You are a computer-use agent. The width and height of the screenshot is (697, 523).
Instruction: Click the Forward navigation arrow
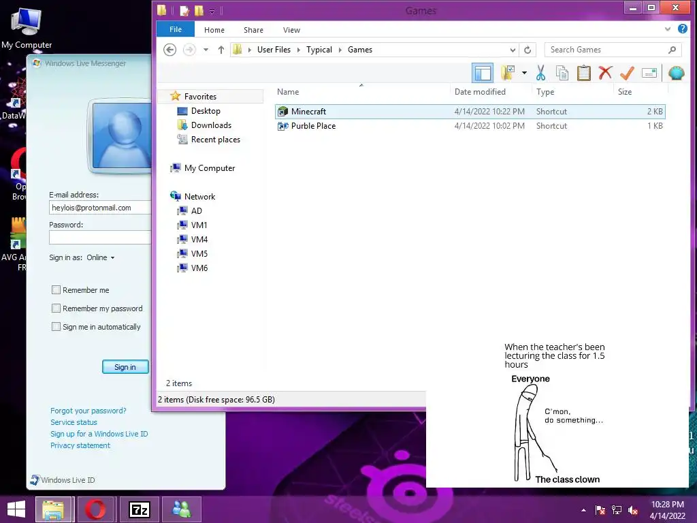point(189,50)
